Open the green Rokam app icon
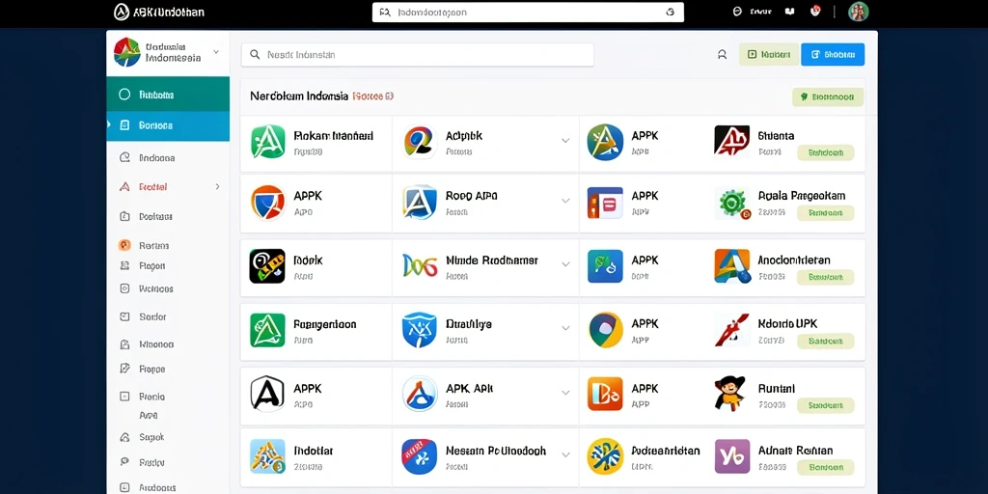The image size is (988, 494). pos(268,141)
